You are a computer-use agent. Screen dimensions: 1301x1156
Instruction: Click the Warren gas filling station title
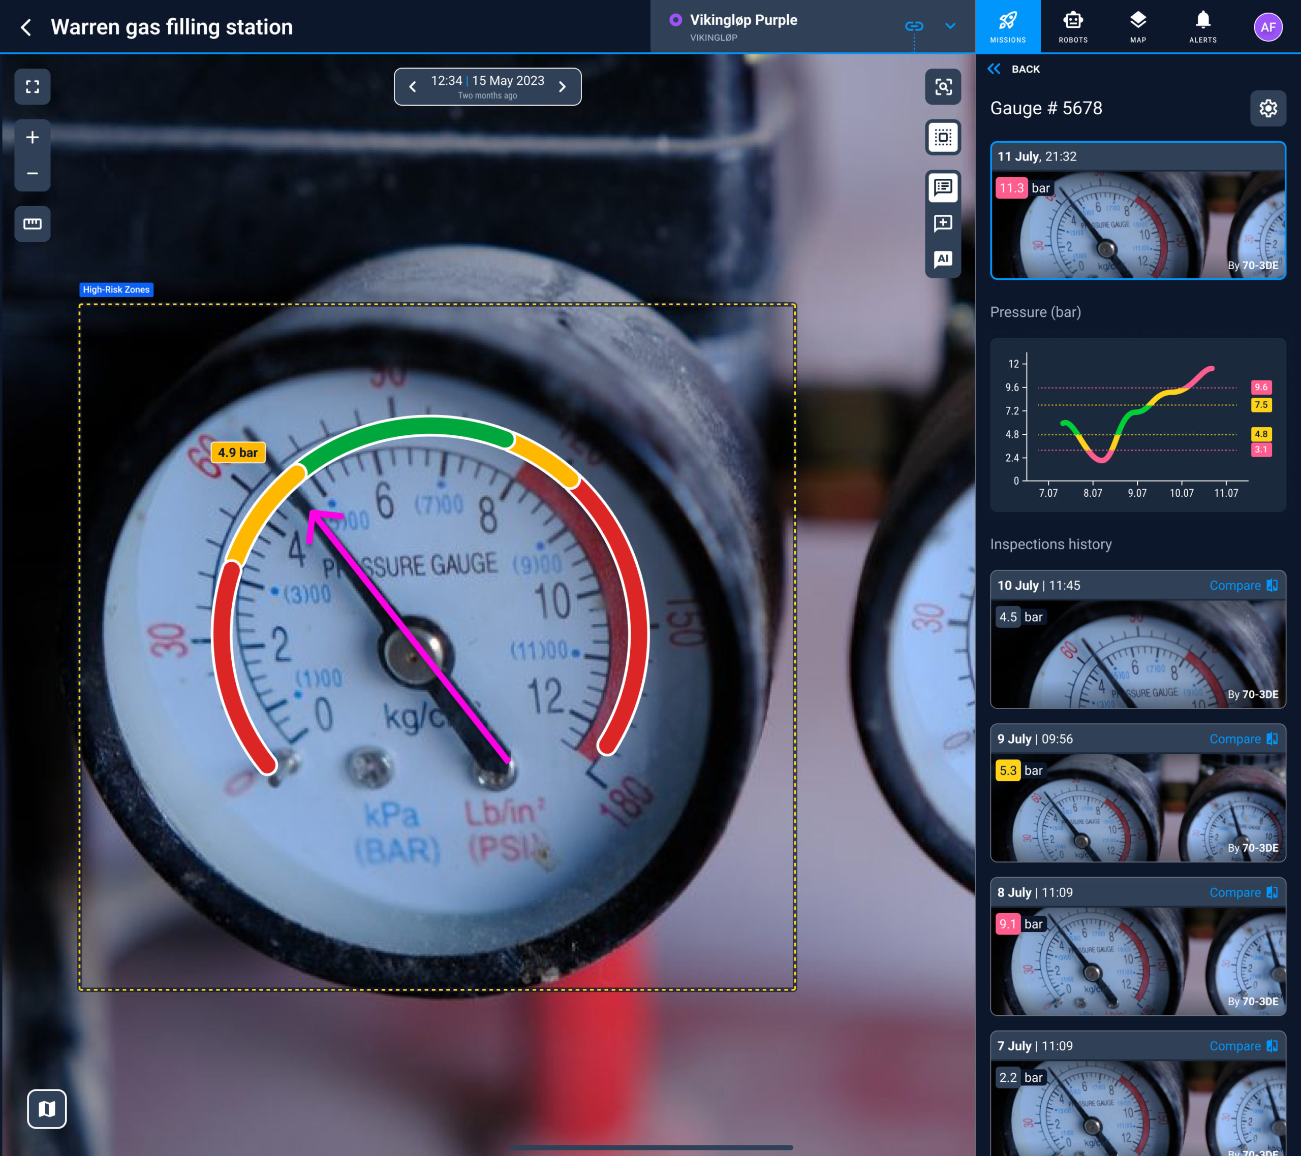pos(172,27)
